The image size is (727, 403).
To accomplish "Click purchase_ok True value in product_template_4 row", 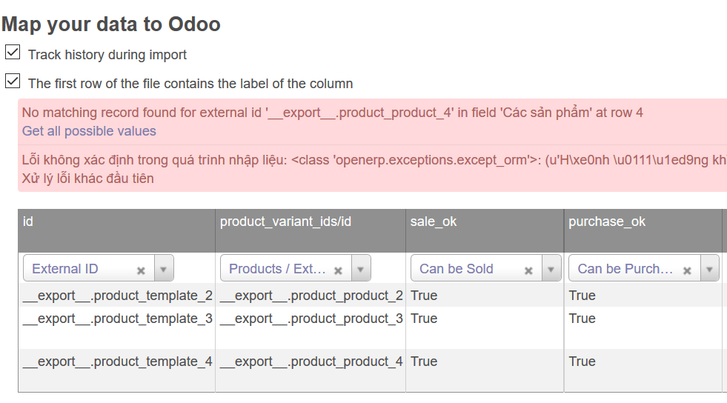I will click(582, 362).
